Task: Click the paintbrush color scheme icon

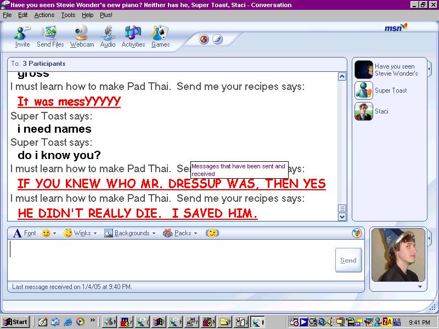Action: click(217, 39)
